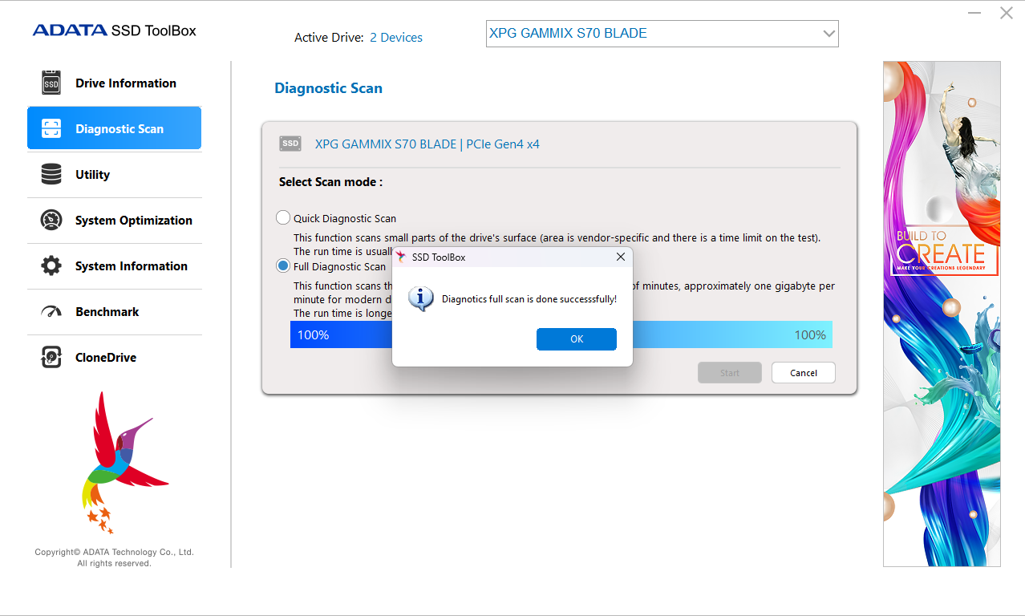Click the Benchmark speedometer icon
The image size is (1025, 616).
tap(51, 311)
